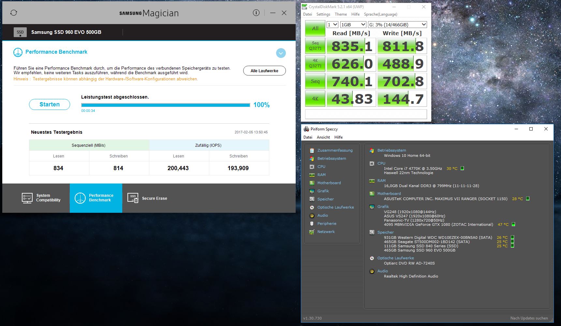This screenshot has height=326, width=561.
Task: Click the Audio heading link in summary
Action: [x=382, y=271]
